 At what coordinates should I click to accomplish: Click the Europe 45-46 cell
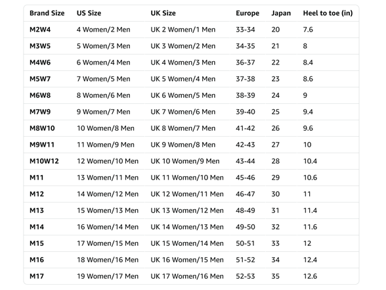(246, 178)
